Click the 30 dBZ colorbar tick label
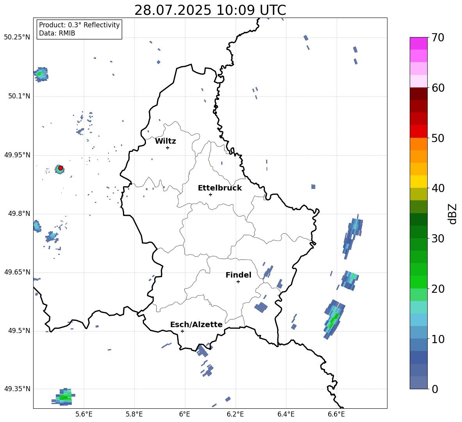 (437, 239)
